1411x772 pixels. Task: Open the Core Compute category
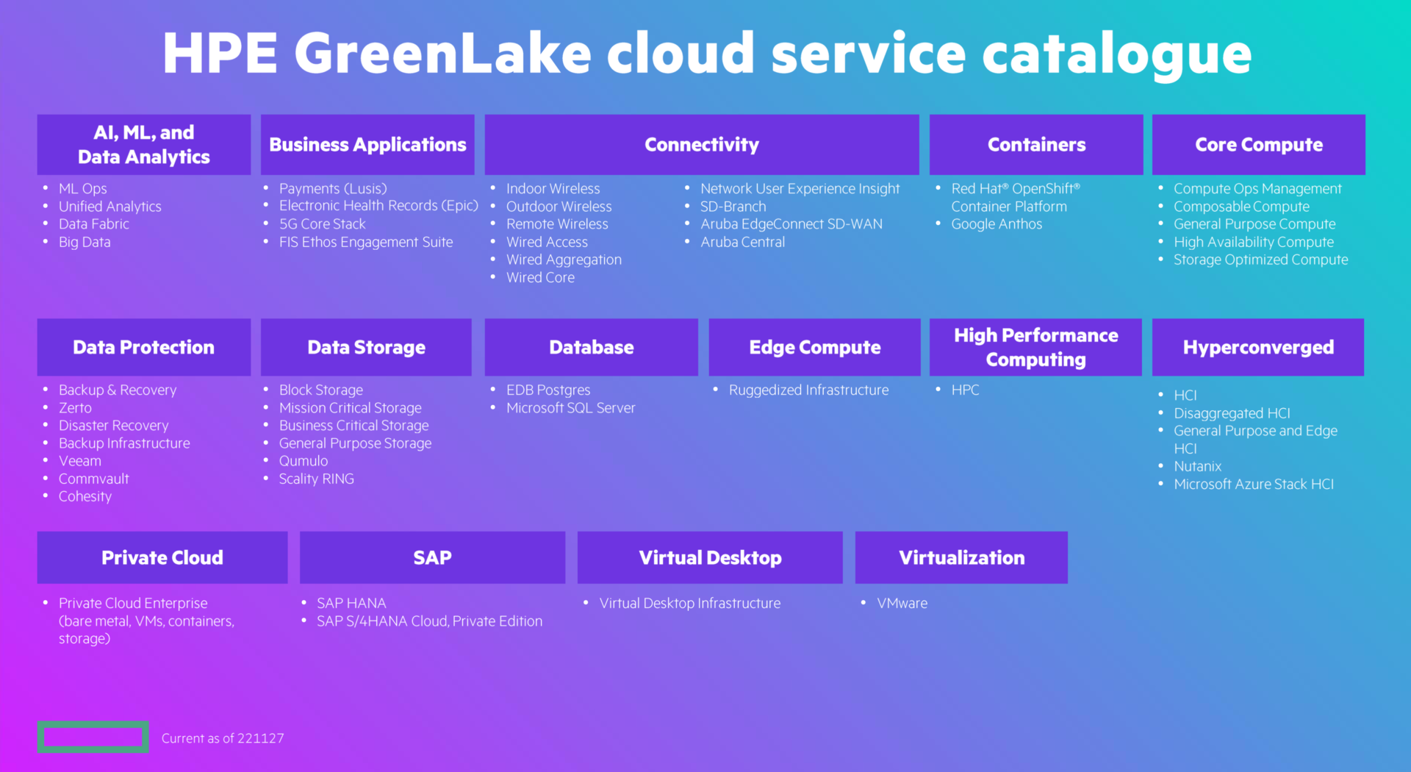[x=1259, y=144]
